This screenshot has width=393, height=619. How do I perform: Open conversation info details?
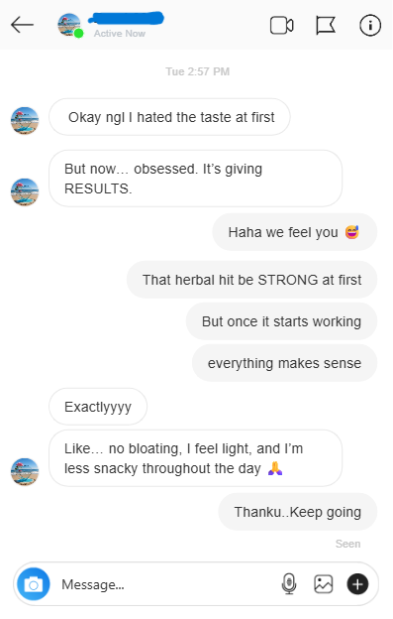[370, 26]
